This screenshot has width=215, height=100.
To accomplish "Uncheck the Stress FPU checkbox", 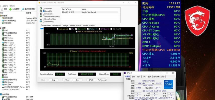I will pos(44,11).
